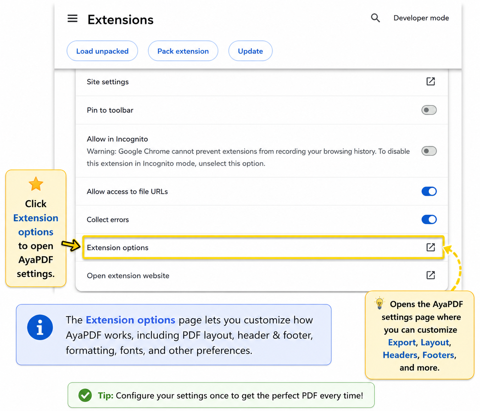The height and width of the screenshot is (411, 480).
Task: Click the Extensions page title
Action: coord(121,20)
